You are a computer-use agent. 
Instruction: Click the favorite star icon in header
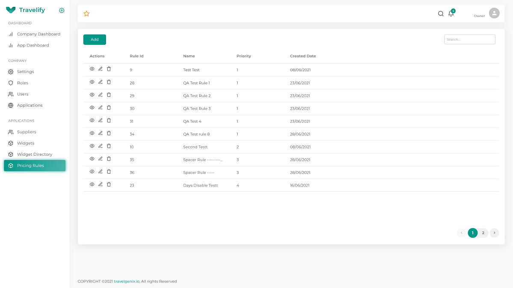coord(86,14)
